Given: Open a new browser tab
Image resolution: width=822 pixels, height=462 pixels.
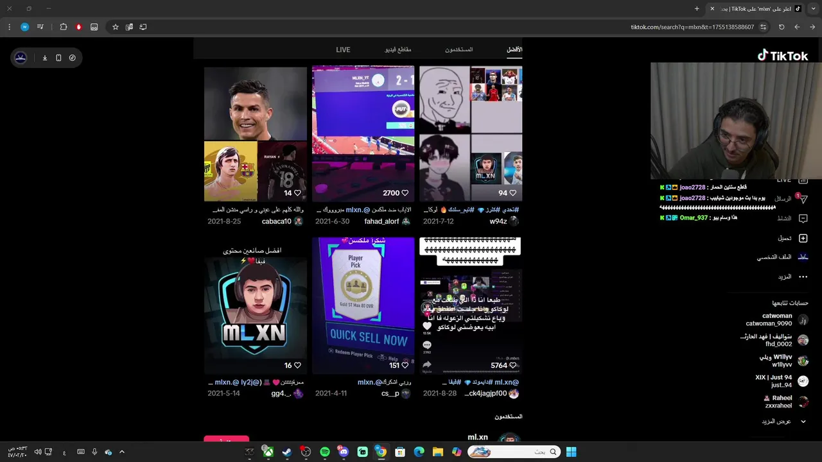Looking at the screenshot, I should tap(697, 8).
